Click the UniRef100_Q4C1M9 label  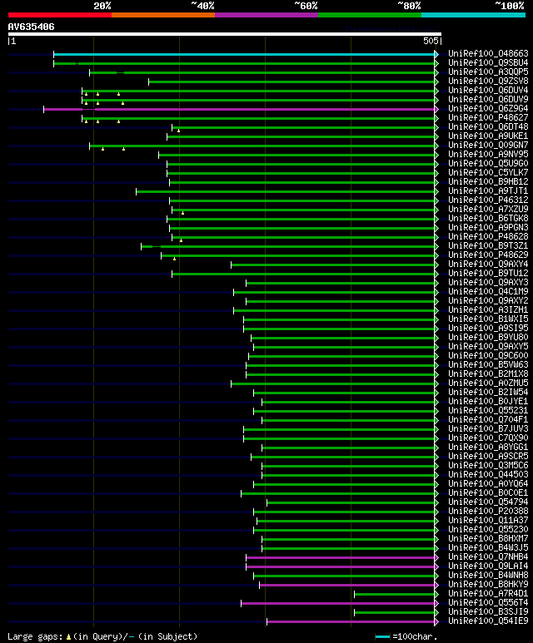488,292
